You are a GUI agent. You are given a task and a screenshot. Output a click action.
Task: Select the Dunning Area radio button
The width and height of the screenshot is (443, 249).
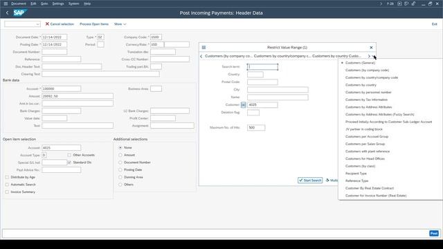(x=120, y=177)
